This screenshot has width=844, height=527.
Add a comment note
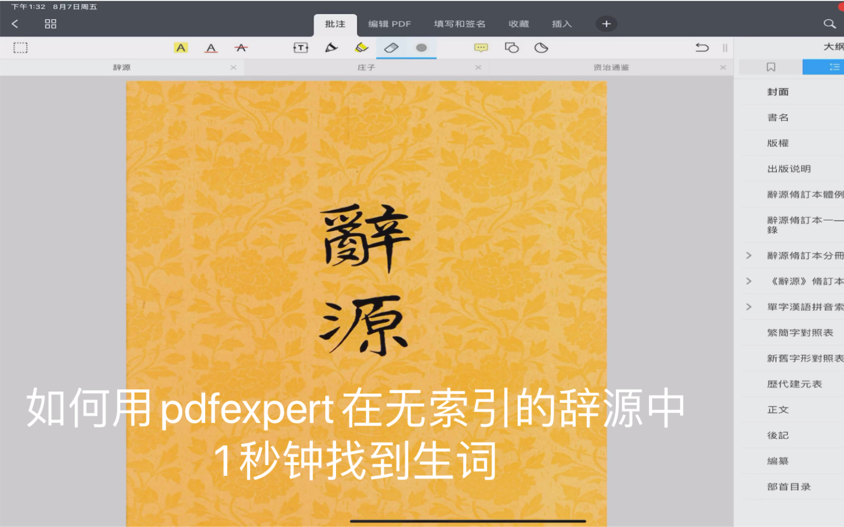point(481,48)
